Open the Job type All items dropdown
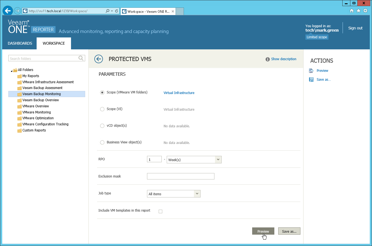The image size is (372, 246). click(x=174, y=194)
